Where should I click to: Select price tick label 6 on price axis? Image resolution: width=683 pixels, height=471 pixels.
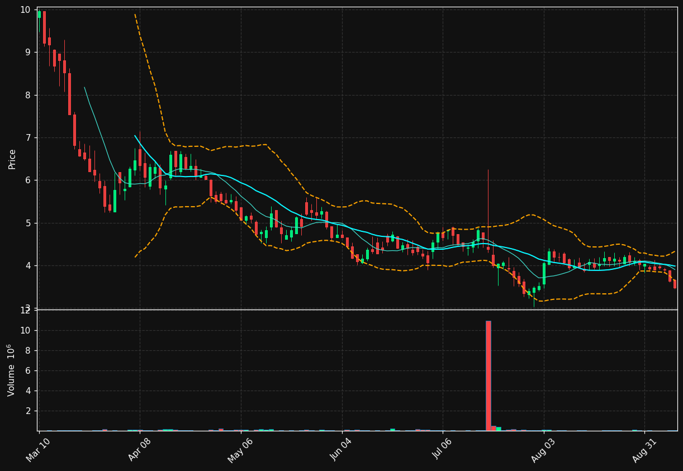coord(28,180)
